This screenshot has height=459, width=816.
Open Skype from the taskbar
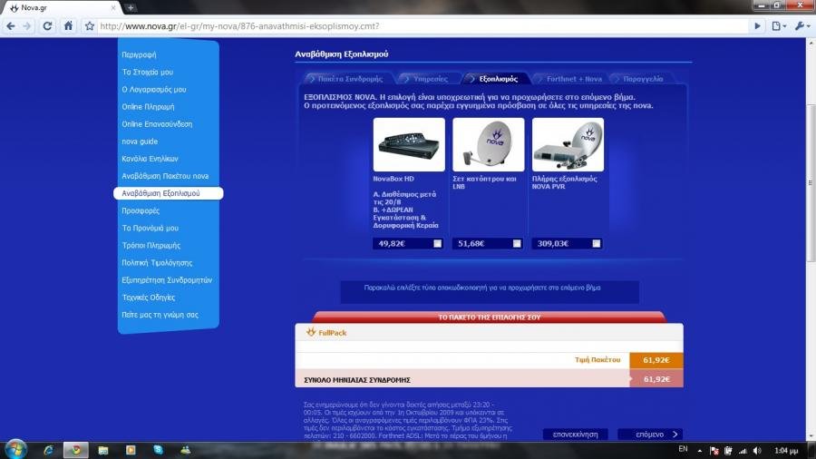point(158,450)
